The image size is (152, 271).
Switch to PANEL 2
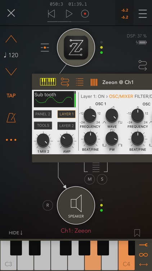(x=43, y=114)
